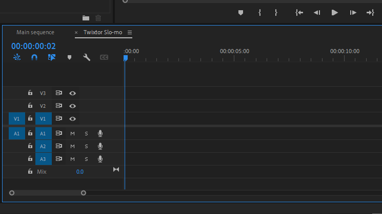Toggle V1 track lock
The height and width of the screenshot is (214, 382).
(30, 118)
